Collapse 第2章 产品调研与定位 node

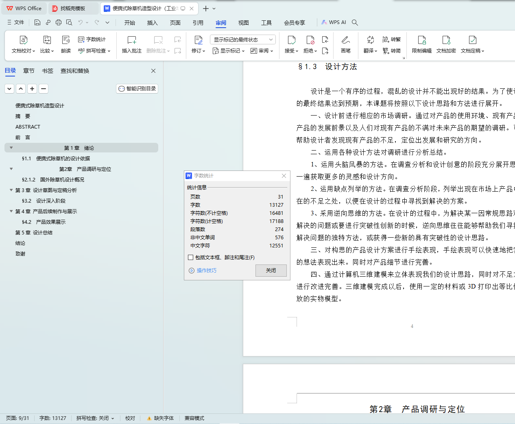tap(11, 169)
